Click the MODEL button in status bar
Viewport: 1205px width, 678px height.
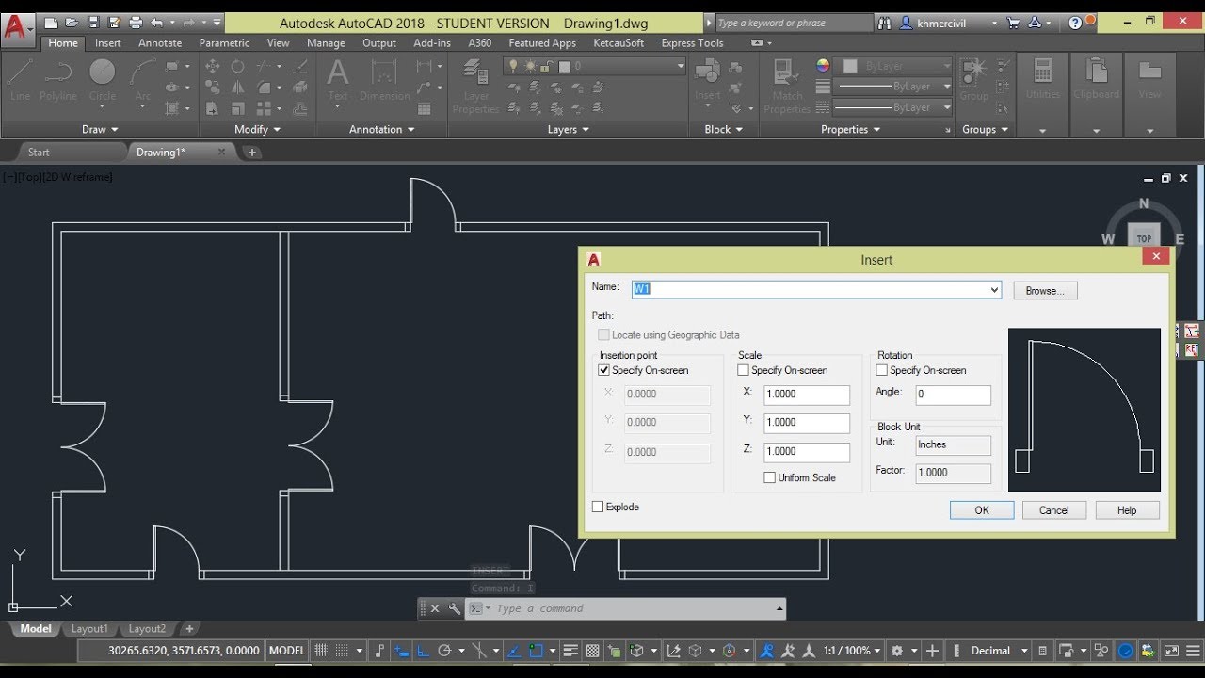(x=287, y=651)
